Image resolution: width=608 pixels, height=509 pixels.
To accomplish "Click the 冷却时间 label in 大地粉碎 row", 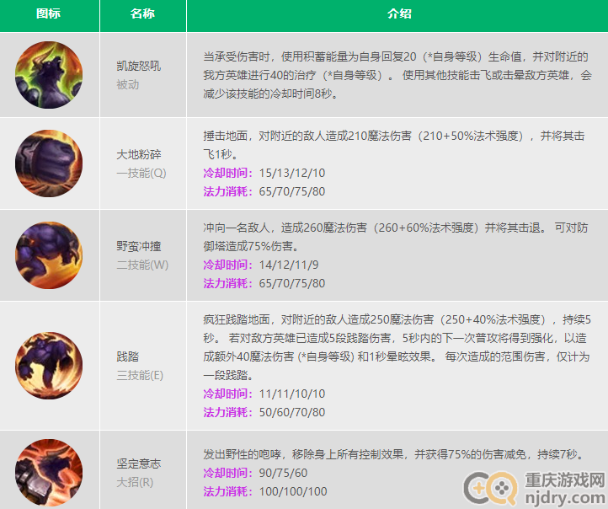I will point(228,173).
